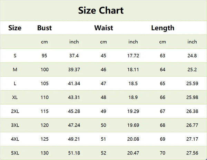Click the Size Chart title
The image size is (207, 160).
click(101, 10)
